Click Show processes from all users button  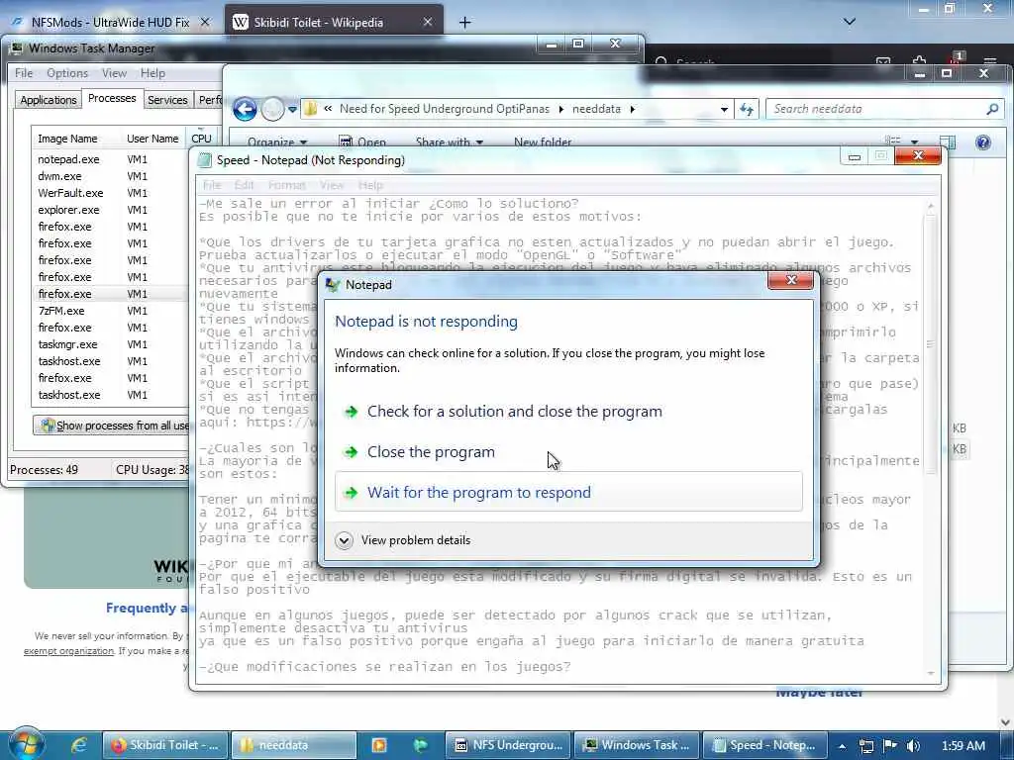111,426
